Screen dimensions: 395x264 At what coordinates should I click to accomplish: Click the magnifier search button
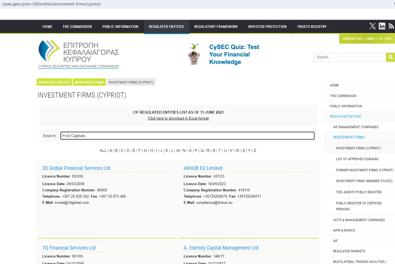coord(390,57)
